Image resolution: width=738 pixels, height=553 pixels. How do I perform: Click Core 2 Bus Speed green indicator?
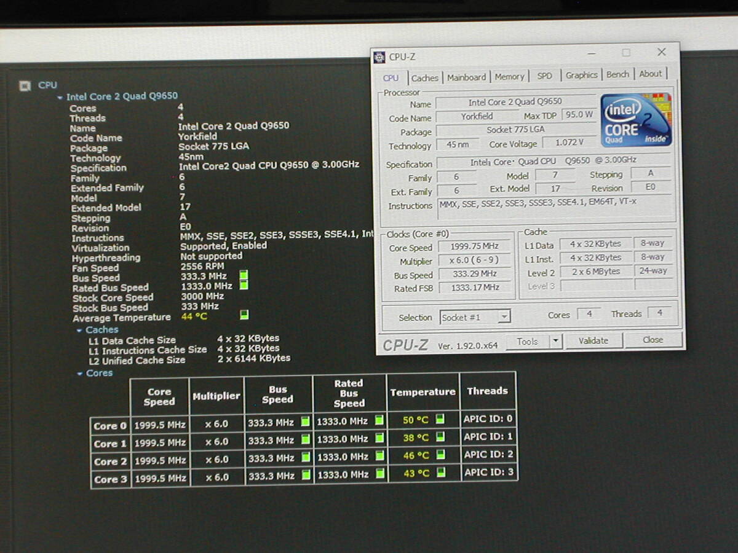click(306, 458)
